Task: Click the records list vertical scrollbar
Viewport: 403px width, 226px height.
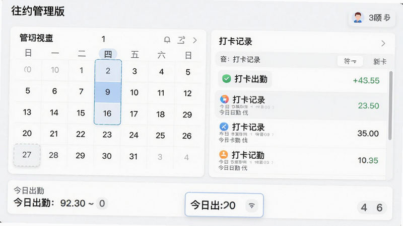Action: click(x=390, y=105)
